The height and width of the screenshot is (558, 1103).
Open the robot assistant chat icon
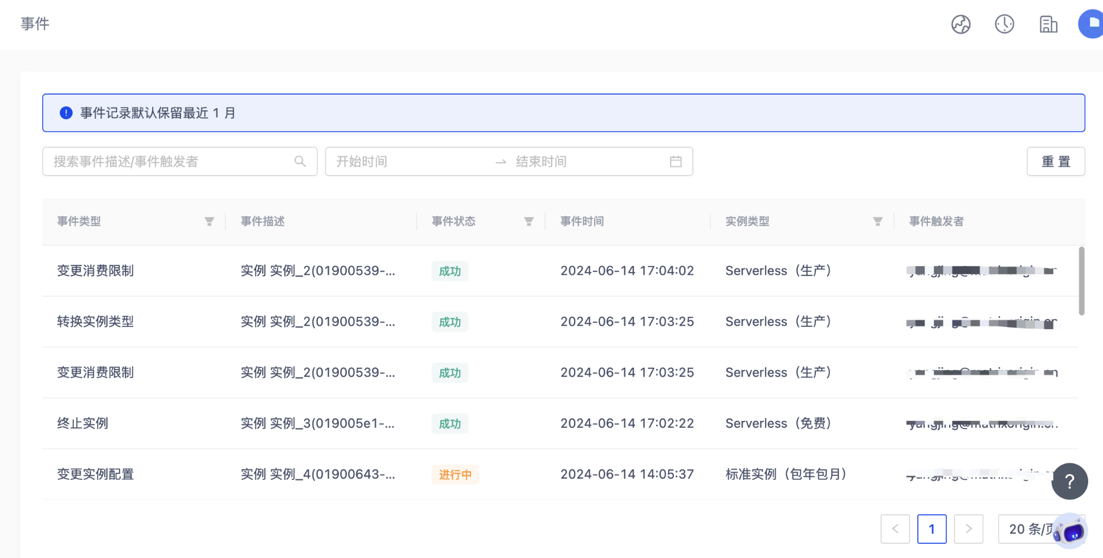pyautogui.click(x=1071, y=531)
